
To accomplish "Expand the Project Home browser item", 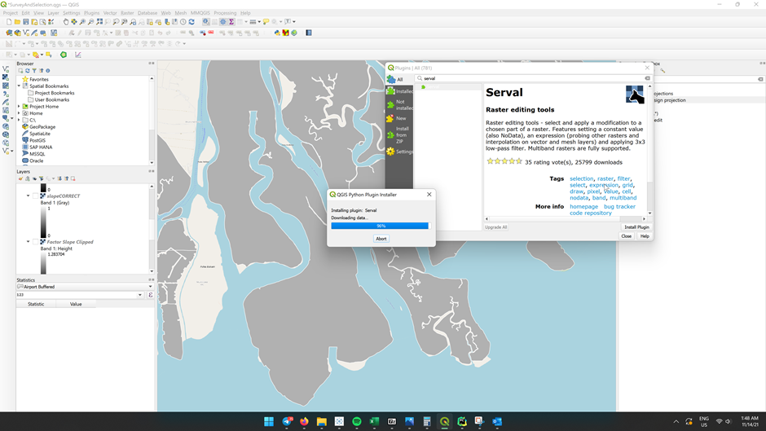I will point(20,107).
